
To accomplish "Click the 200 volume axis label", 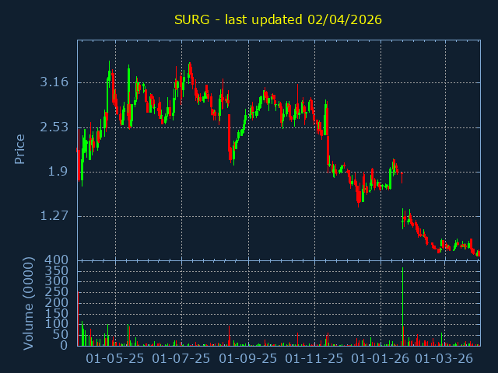I will [x=57, y=302].
